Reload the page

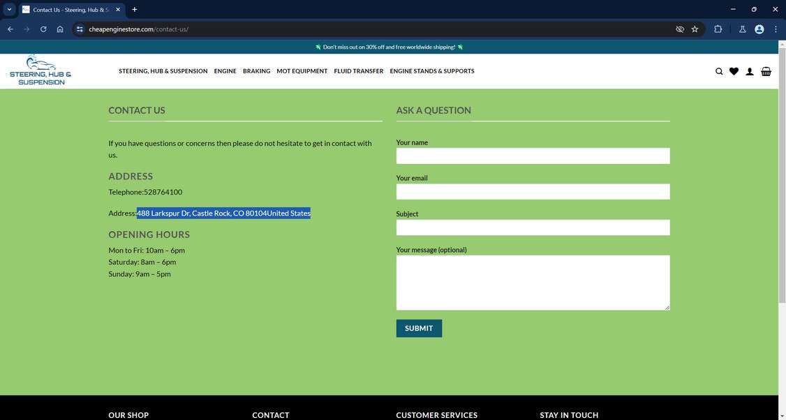(x=43, y=29)
